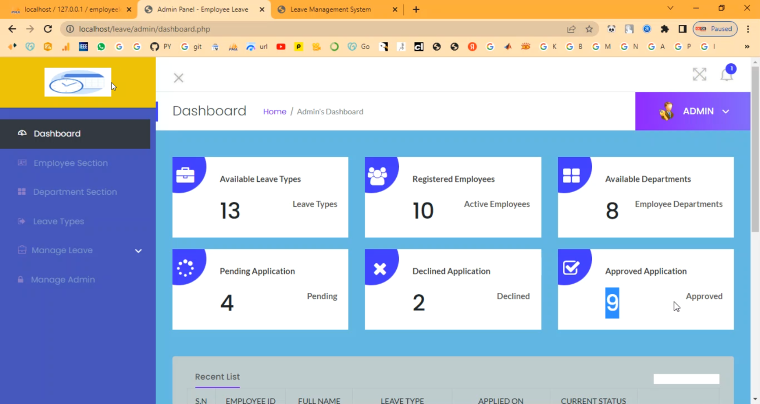Click the sidebar collapse X icon
Image resolution: width=760 pixels, height=404 pixels.
(x=178, y=78)
